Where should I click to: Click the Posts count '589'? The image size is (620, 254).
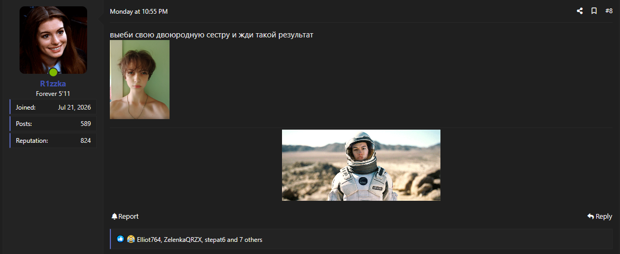point(86,124)
